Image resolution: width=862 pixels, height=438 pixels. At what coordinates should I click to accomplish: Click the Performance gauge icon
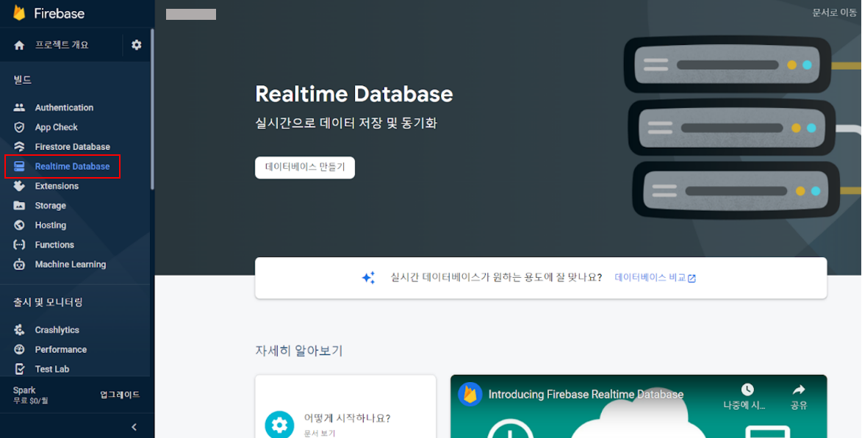pos(19,350)
